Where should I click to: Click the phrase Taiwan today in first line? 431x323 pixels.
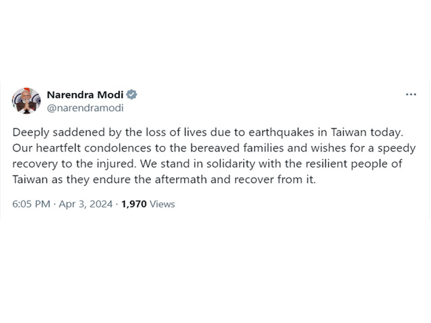[366, 133]
